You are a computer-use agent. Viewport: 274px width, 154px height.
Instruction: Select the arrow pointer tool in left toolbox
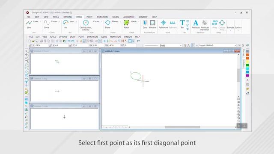click(27, 51)
